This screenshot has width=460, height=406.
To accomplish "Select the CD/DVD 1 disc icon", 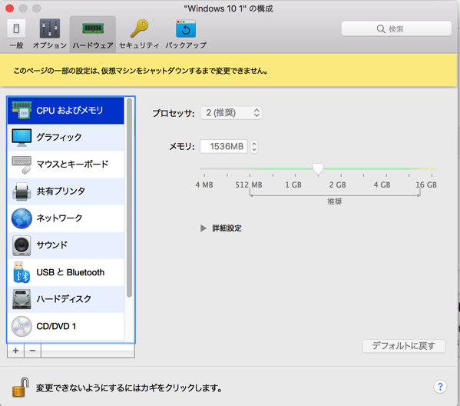I will click(22, 326).
